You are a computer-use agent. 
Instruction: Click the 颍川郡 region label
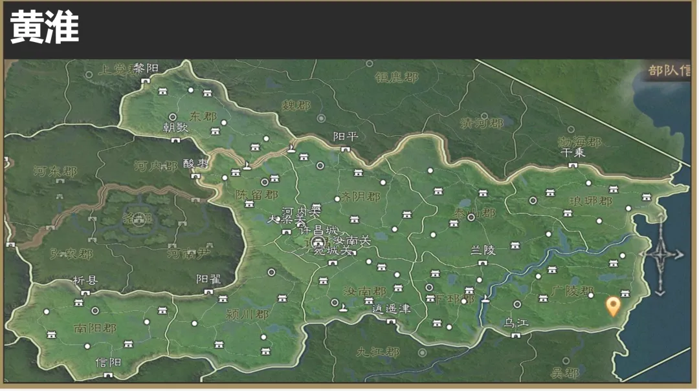tap(247, 314)
